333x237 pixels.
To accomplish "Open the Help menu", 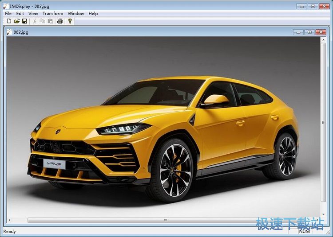I will coord(93,13).
